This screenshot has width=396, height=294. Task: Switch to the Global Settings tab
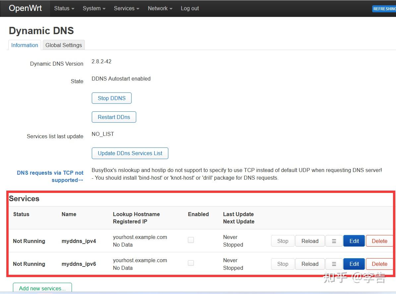tap(63, 45)
